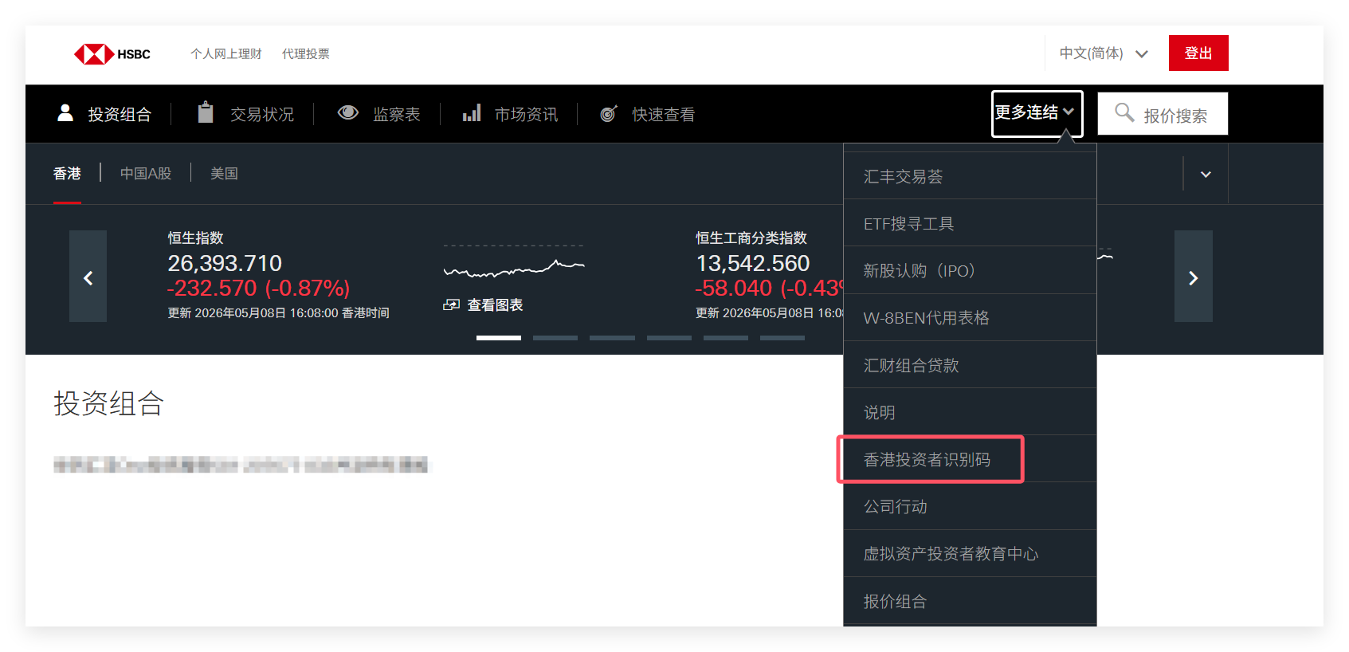Open W-8BEN代用表格 menu entry
Image resolution: width=1349 pixels, height=652 pixels.
point(970,317)
